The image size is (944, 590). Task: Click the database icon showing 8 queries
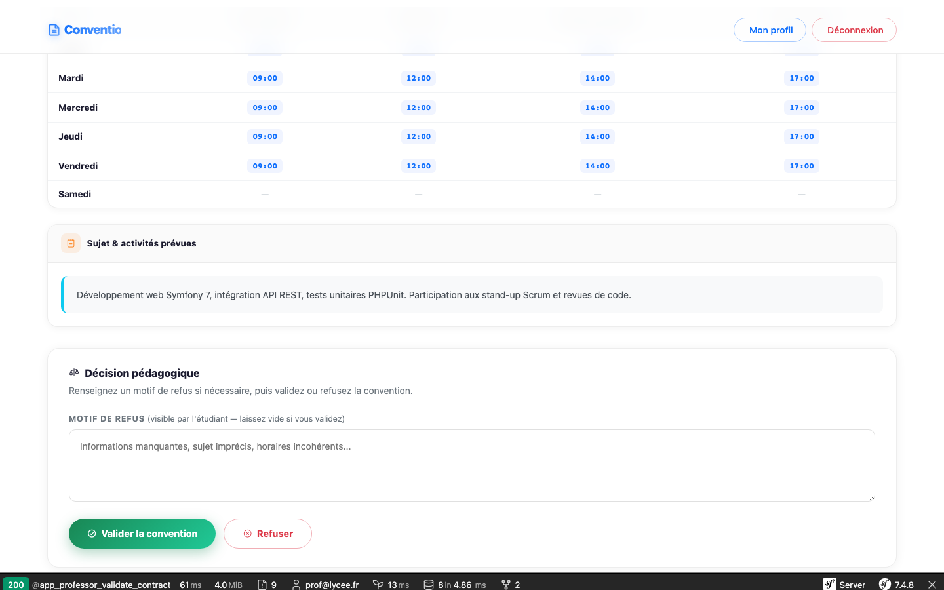[x=429, y=585]
